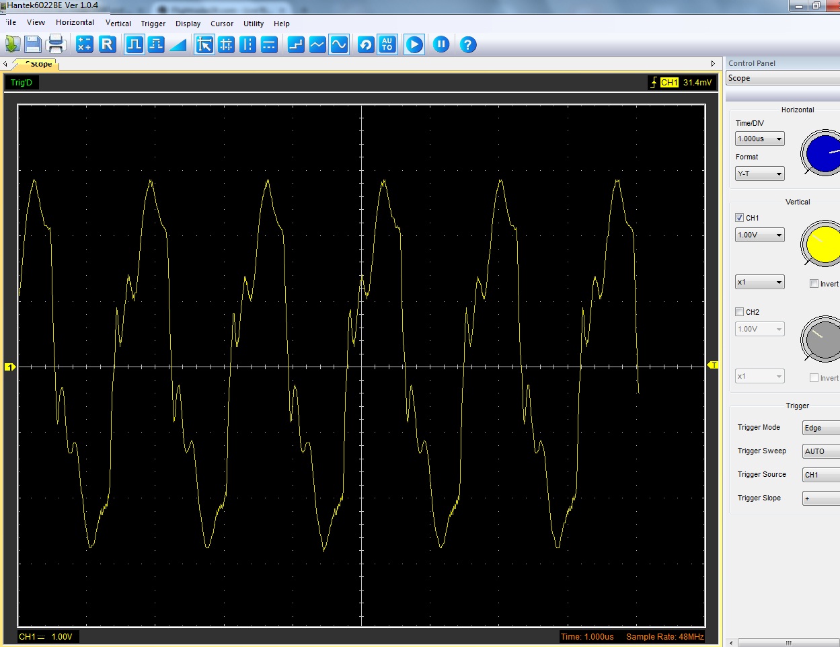Click the Run play button
The width and height of the screenshot is (840, 647).
(414, 44)
